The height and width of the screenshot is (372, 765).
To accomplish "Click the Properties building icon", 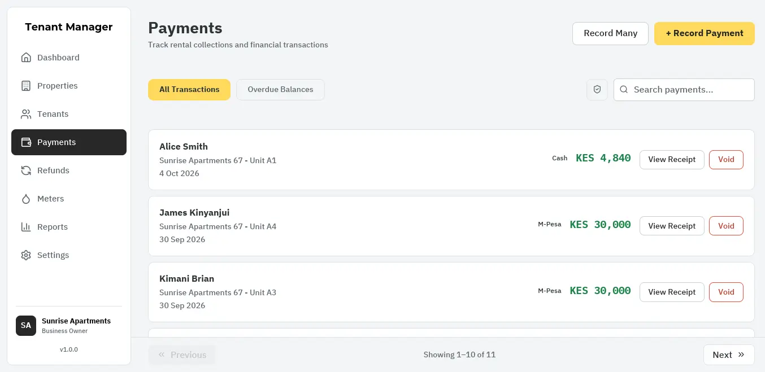I will point(26,86).
